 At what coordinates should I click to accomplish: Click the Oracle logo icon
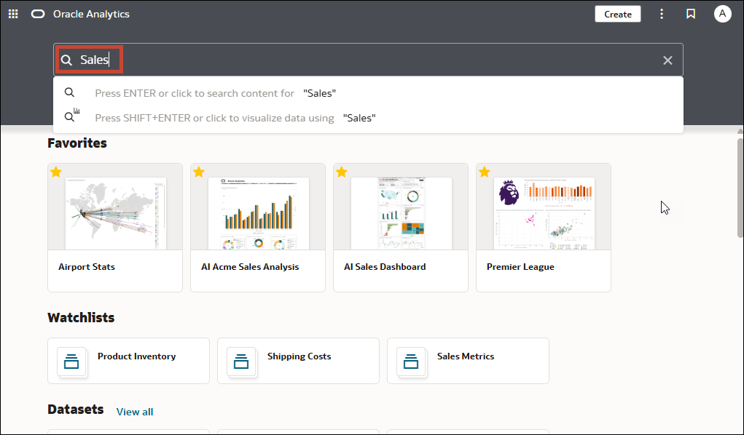[x=38, y=15]
